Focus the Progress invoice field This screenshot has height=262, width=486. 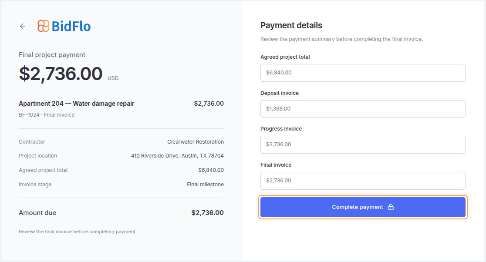click(x=363, y=144)
